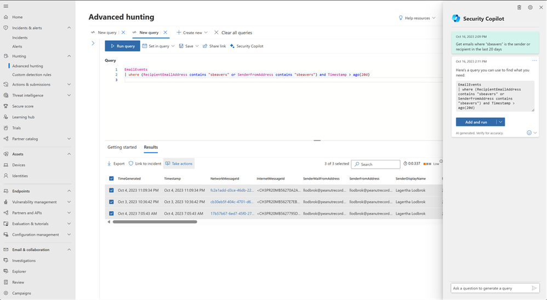Expand Actions & submissions section

tap(69, 84)
